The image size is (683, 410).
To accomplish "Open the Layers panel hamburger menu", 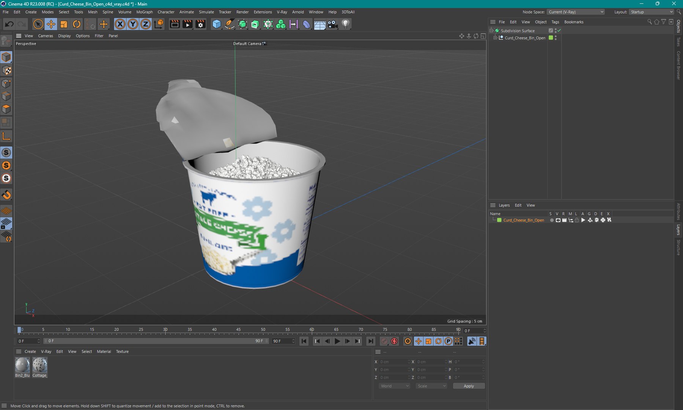I will [x=493, y=205].
